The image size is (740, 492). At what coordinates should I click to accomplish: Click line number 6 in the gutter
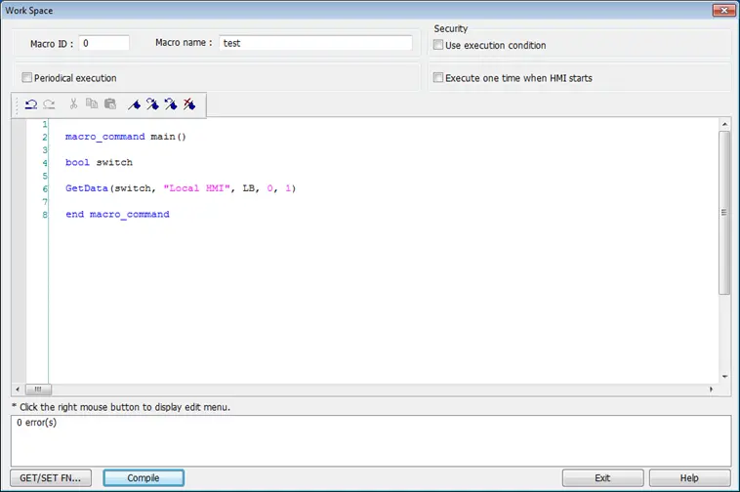click(x=45, y=188)
